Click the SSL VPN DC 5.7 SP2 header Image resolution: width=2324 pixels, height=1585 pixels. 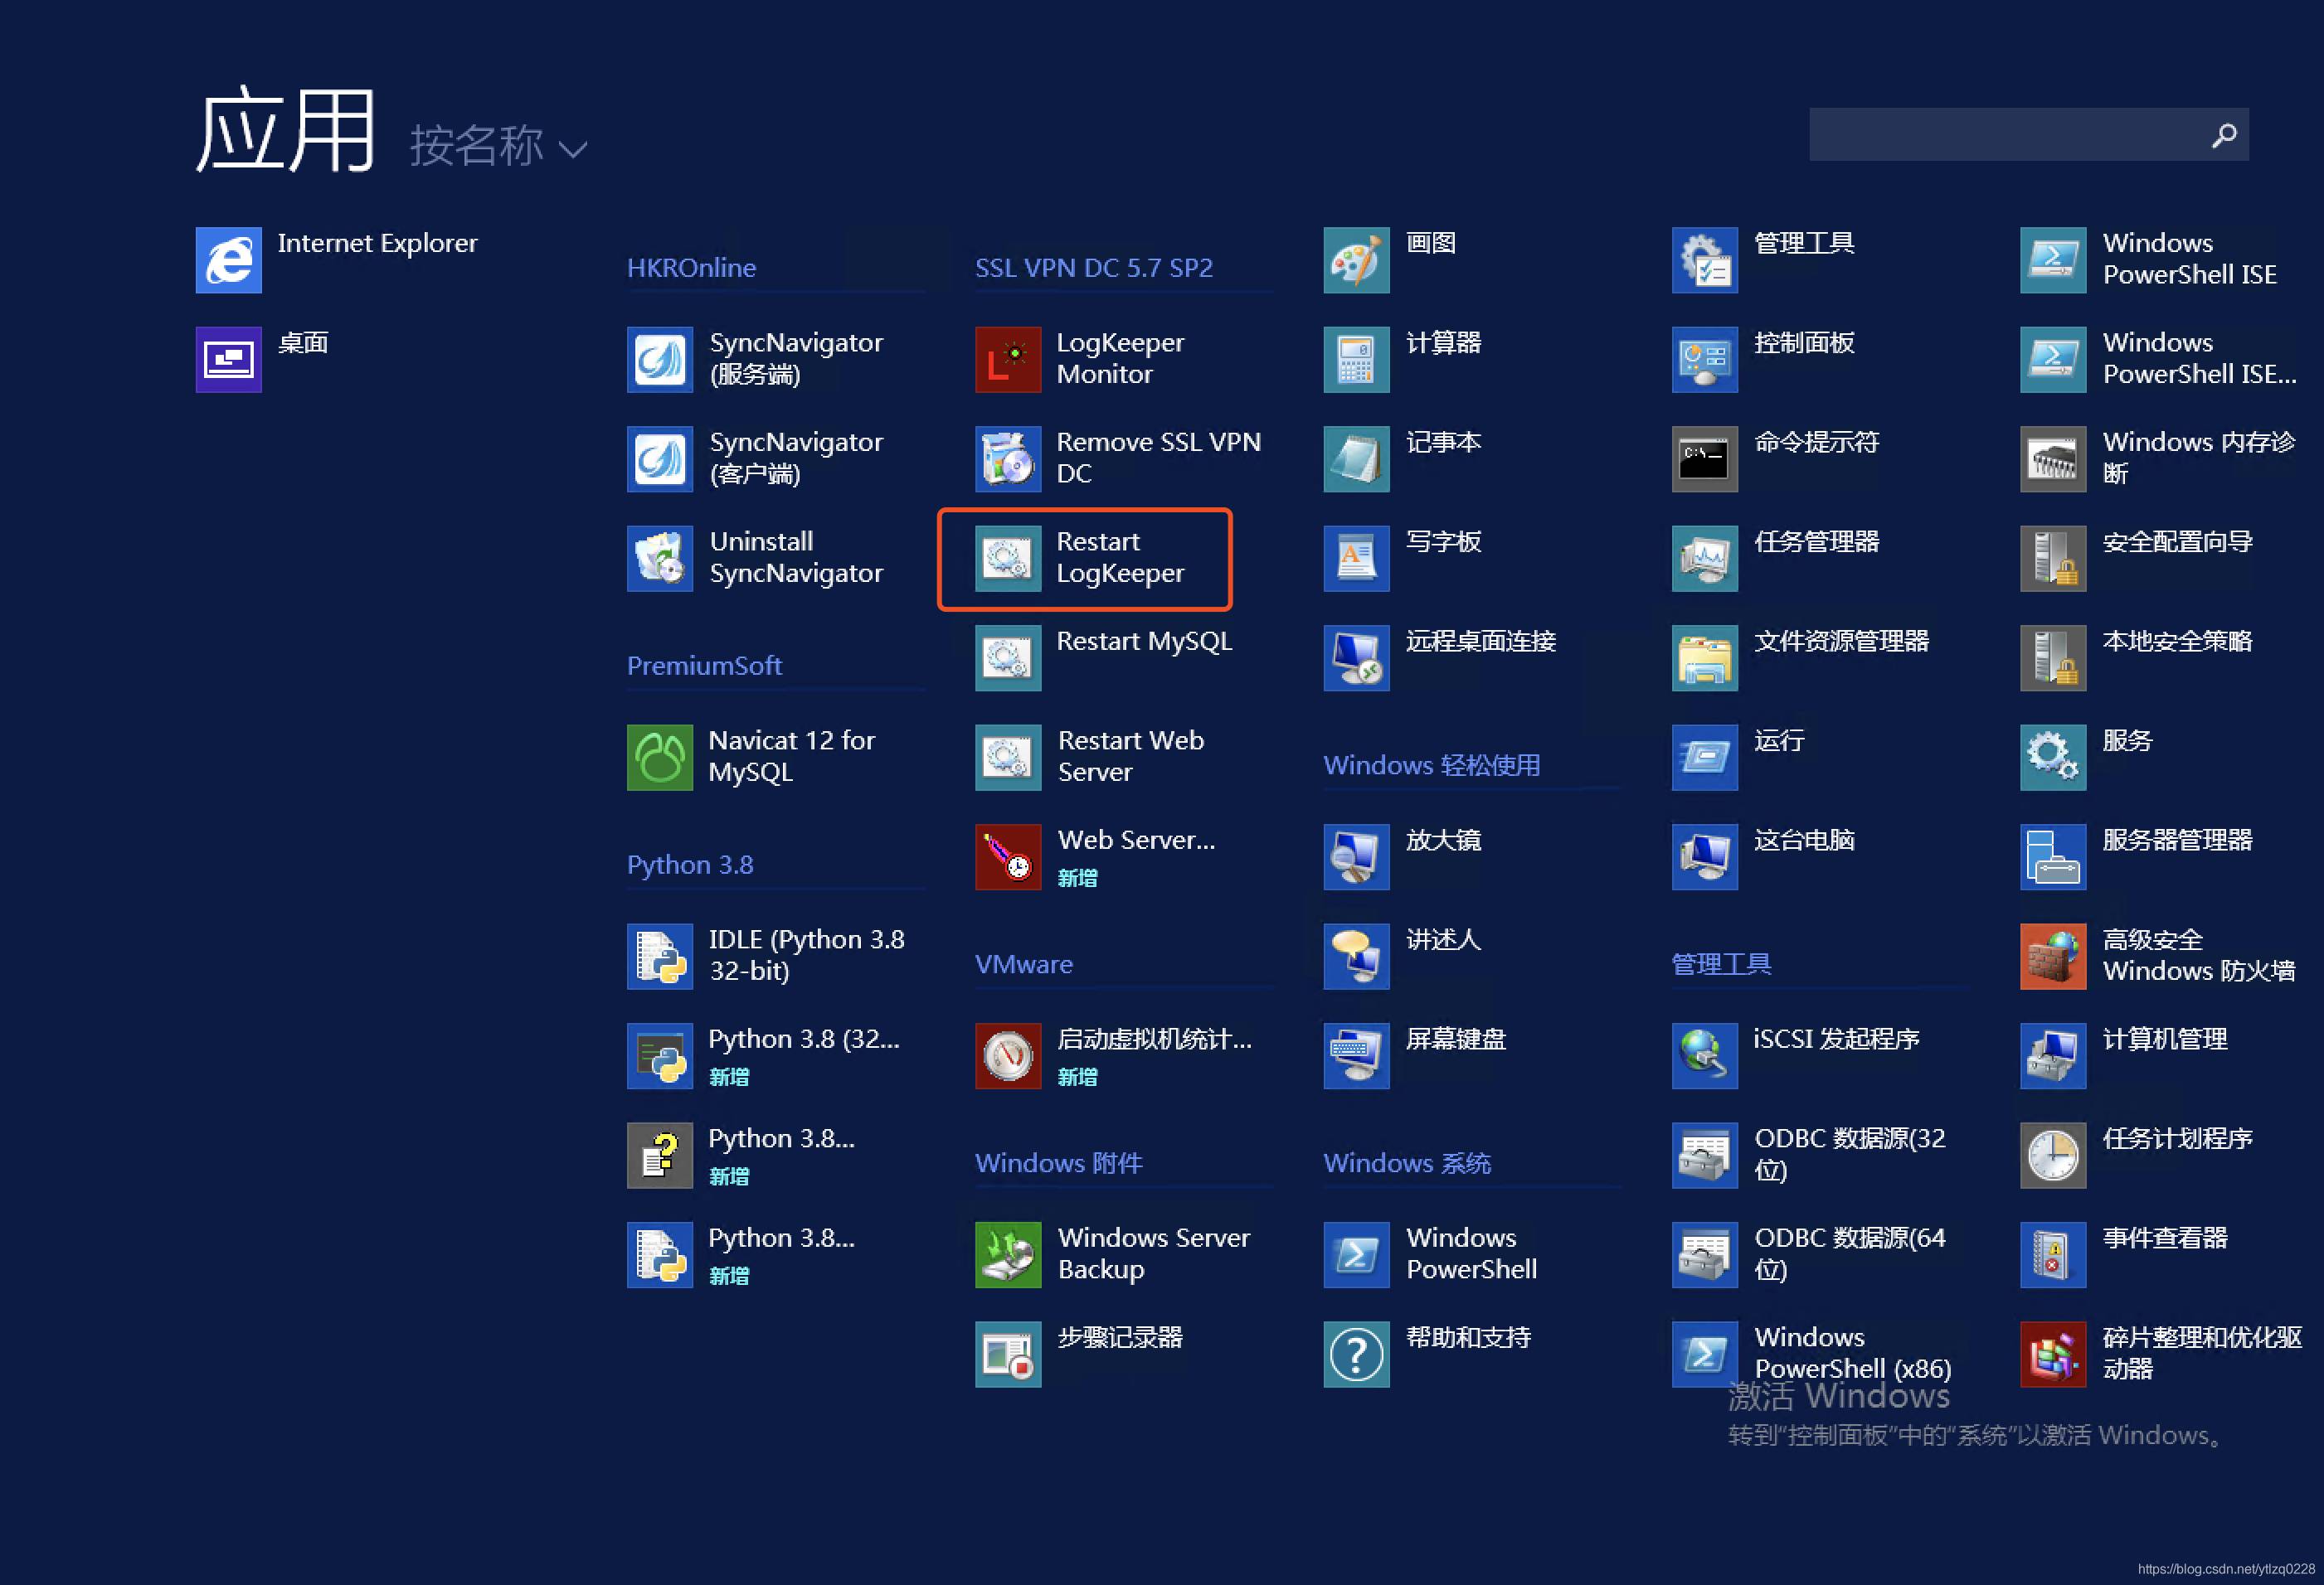click(1094, 268)
